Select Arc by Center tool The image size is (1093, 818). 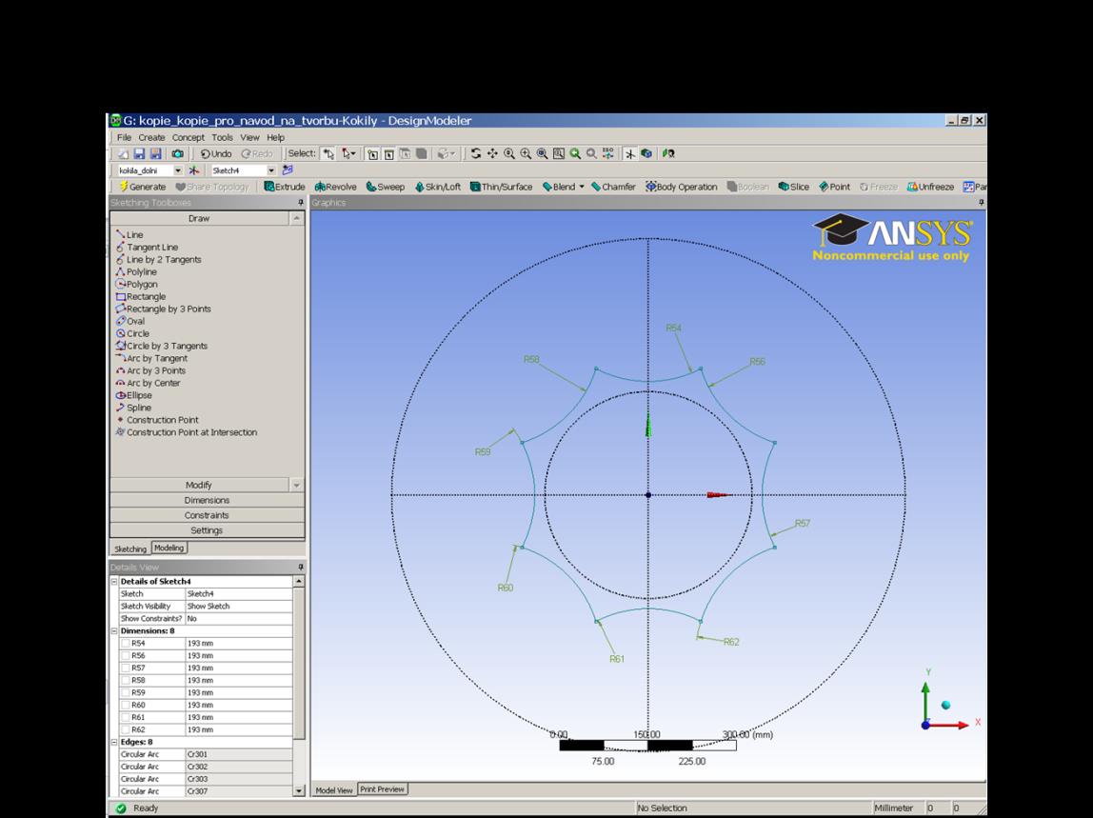click(x=149, y=383)
